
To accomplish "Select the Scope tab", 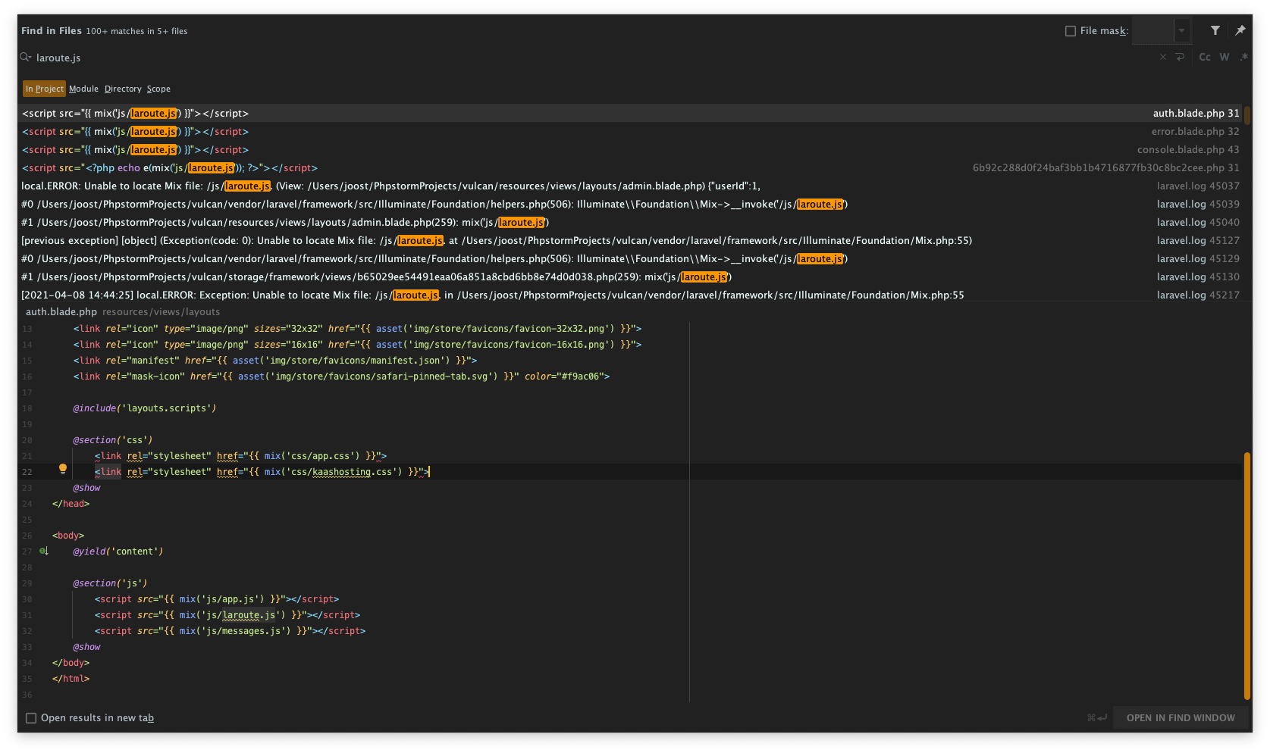I will click(158, 89).
